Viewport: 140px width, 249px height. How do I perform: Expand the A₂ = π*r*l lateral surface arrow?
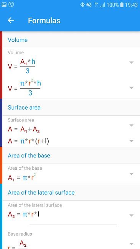click(x=131, y=215)
